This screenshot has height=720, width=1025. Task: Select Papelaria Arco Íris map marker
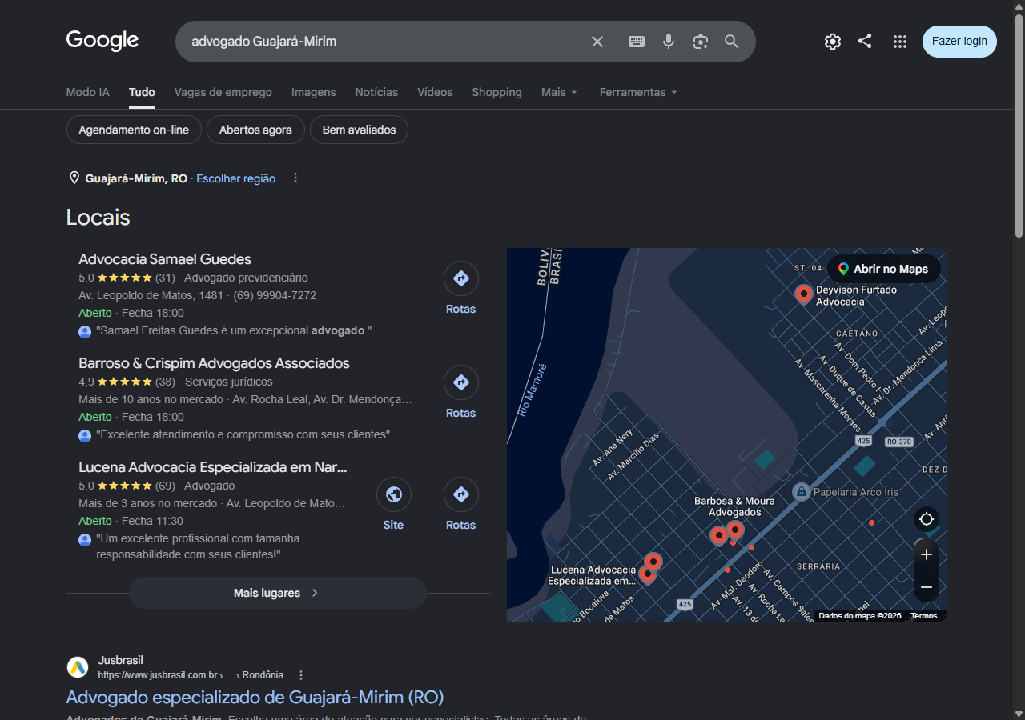click(x=800, y=491)
